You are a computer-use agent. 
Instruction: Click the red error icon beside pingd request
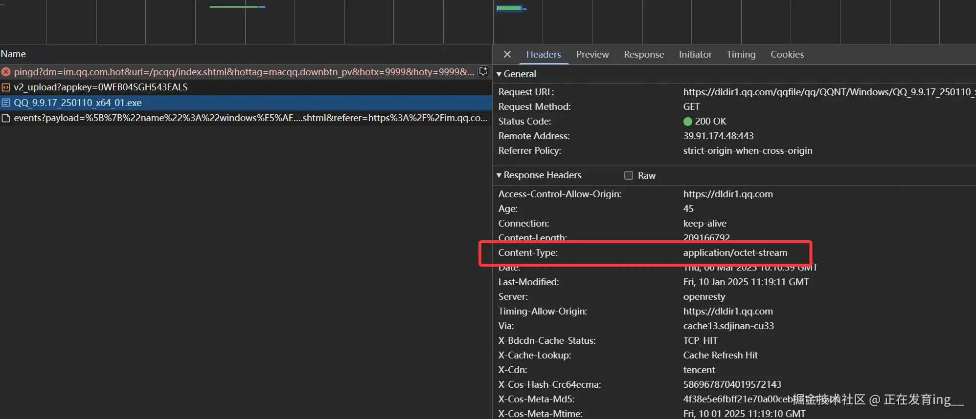click(x=6, y=72)
